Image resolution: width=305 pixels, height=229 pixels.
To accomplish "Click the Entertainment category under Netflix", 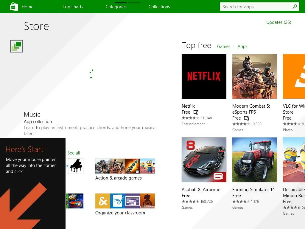I will click(x=193, y=124).
